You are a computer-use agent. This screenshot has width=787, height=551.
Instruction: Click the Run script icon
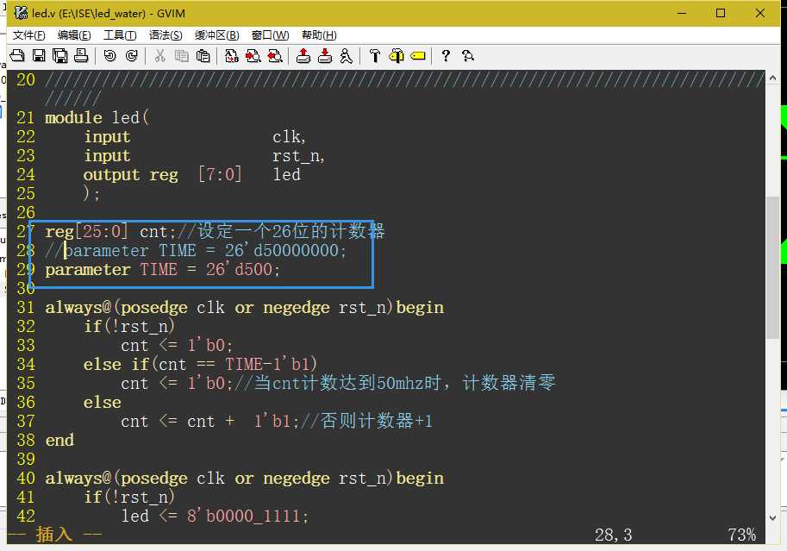click(346, 55)
